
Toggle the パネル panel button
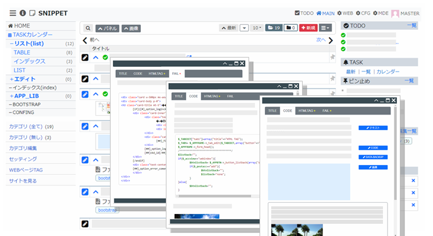[109, 28]
